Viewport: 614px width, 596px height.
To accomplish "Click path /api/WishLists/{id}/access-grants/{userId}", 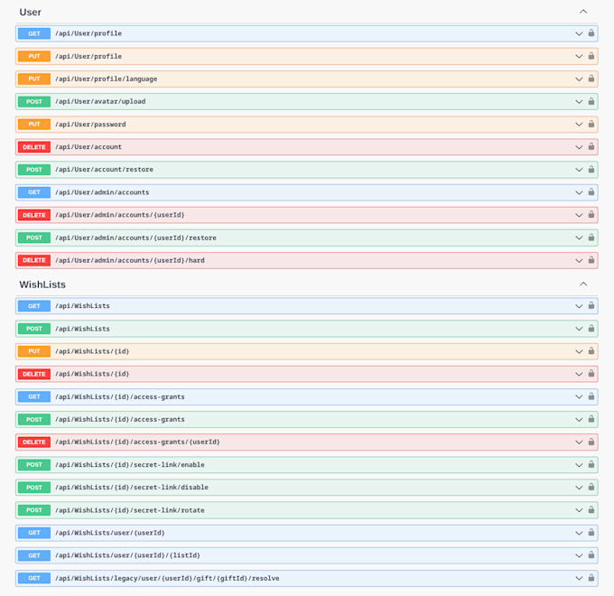I will pyautogui.click(x=137, y=442).
